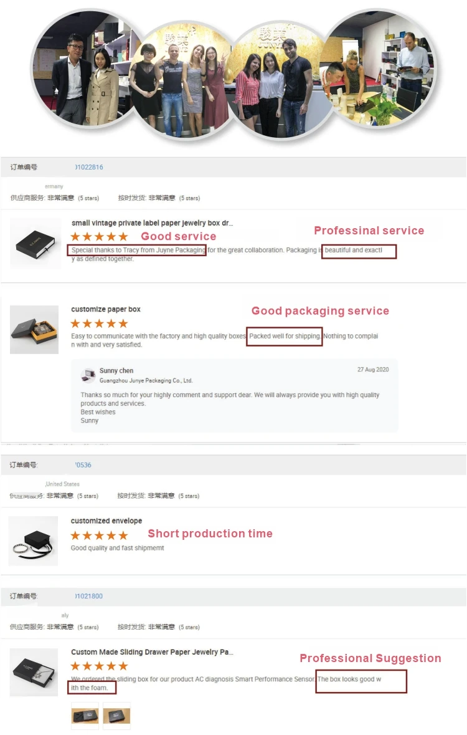The height and width of the screenshot is (735, 467).
Task: View the first review photo under sliding drawer review
Action: pyautogui.click(x=85, y=716)
